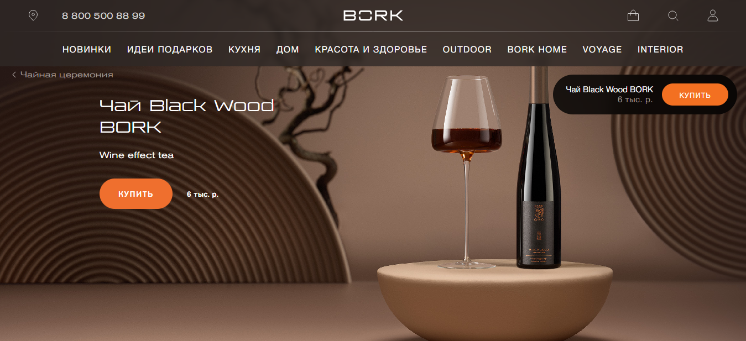Click the back chevron beside Чайная церемония
Screen dimensions: 746x341
click(x=14, y=75)
